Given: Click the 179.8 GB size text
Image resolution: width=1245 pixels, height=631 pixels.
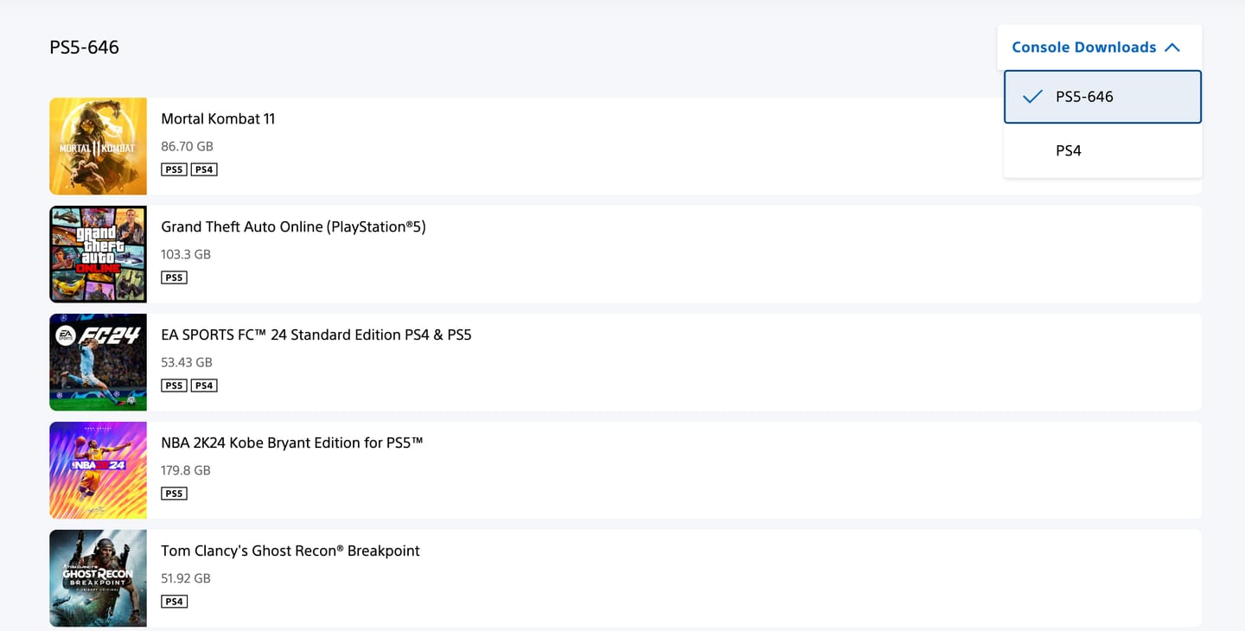Looking at the screenshot, I should (x=186, y=470).
